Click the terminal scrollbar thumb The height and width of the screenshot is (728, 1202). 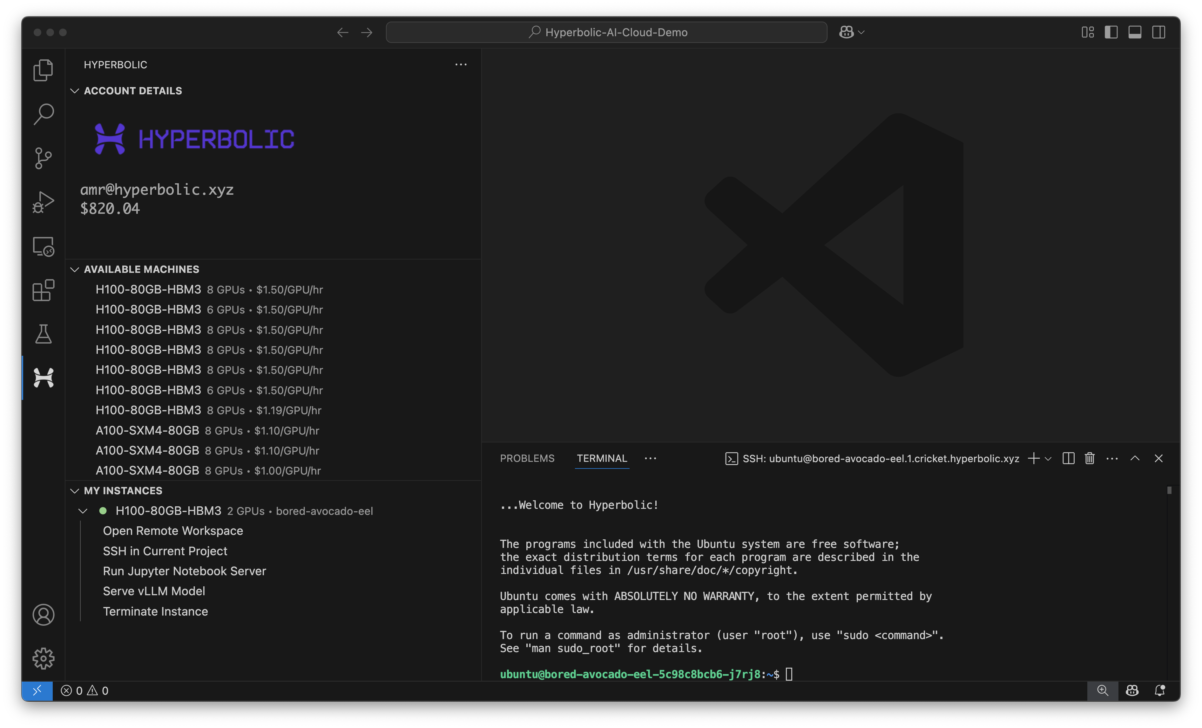click(x=1169, y=490)
